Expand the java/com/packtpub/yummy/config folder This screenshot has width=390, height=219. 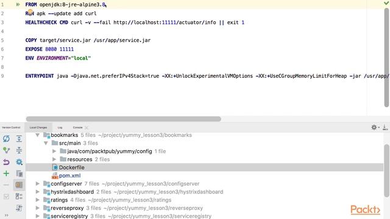[54, 151]
